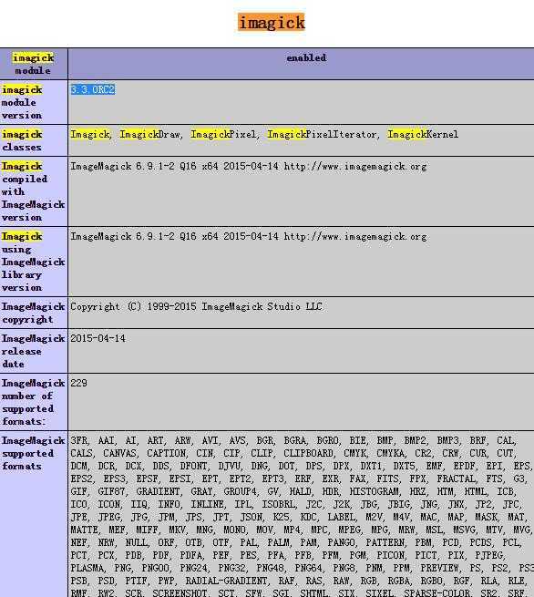This screenshot has height=597, width=534.
Task: Select the "PATTERN" format entry
Action: [385, 542]
